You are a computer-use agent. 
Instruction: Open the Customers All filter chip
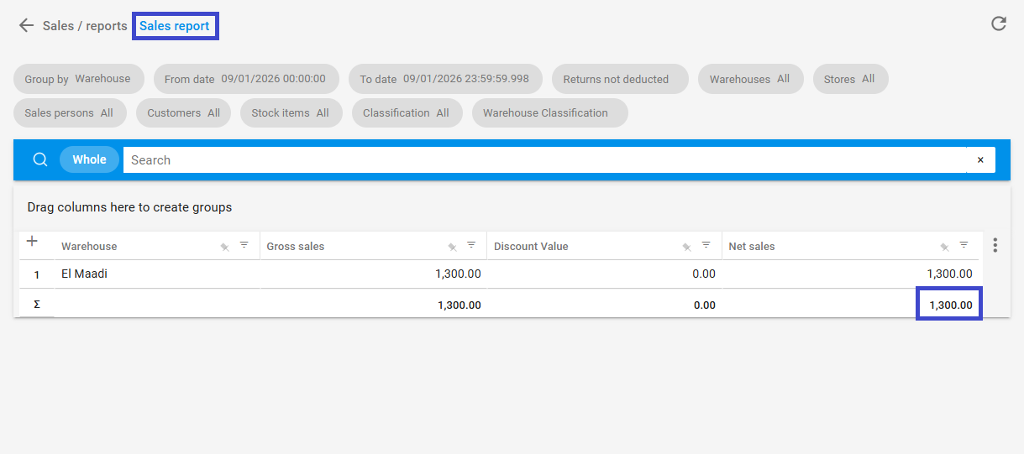click(x=183, y=112)
